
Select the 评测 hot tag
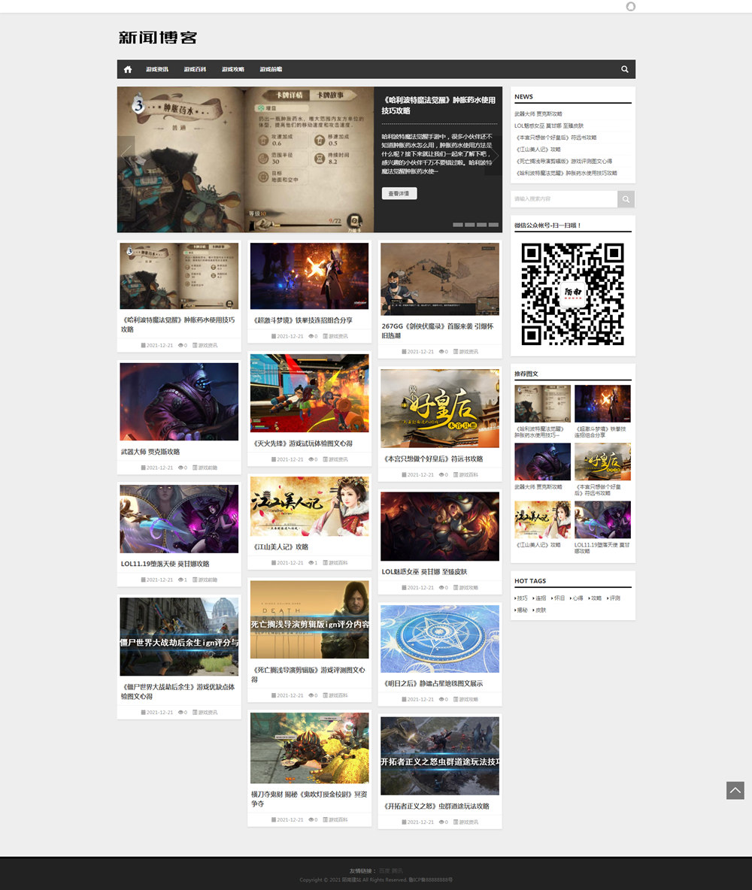[x=614, y=598]
